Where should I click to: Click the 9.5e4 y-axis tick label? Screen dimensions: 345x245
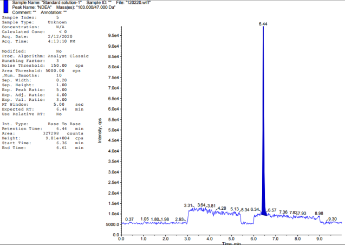tap(112, 35)
